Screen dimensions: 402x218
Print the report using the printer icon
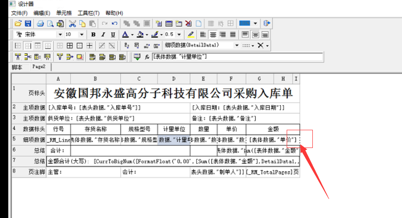pos(40,24)
